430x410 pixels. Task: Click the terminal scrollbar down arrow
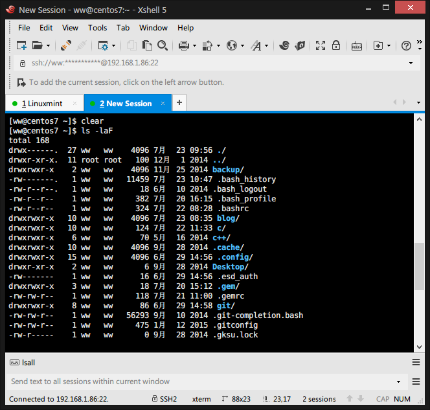click(419, 347)
